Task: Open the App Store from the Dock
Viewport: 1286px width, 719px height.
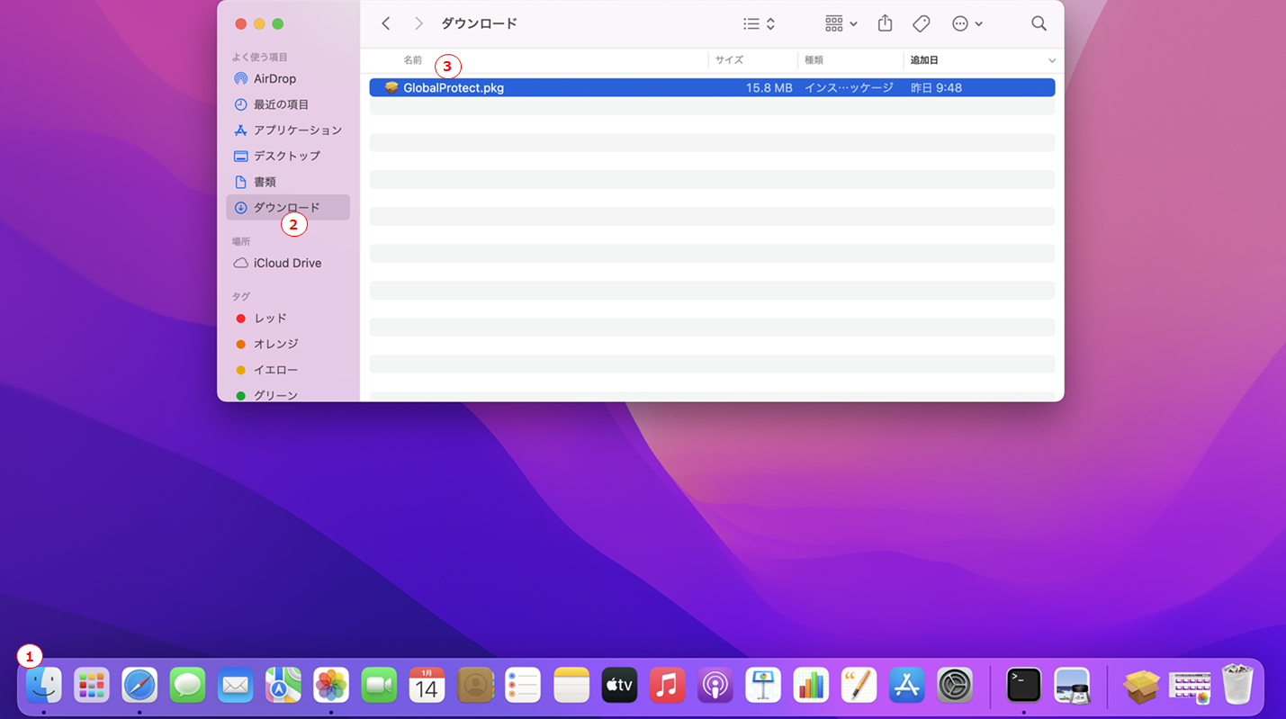Action: pyautogui.click(x=906, y=686)
